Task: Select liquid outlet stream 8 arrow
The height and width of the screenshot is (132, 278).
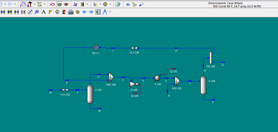Action: click(x=213, y=100)
